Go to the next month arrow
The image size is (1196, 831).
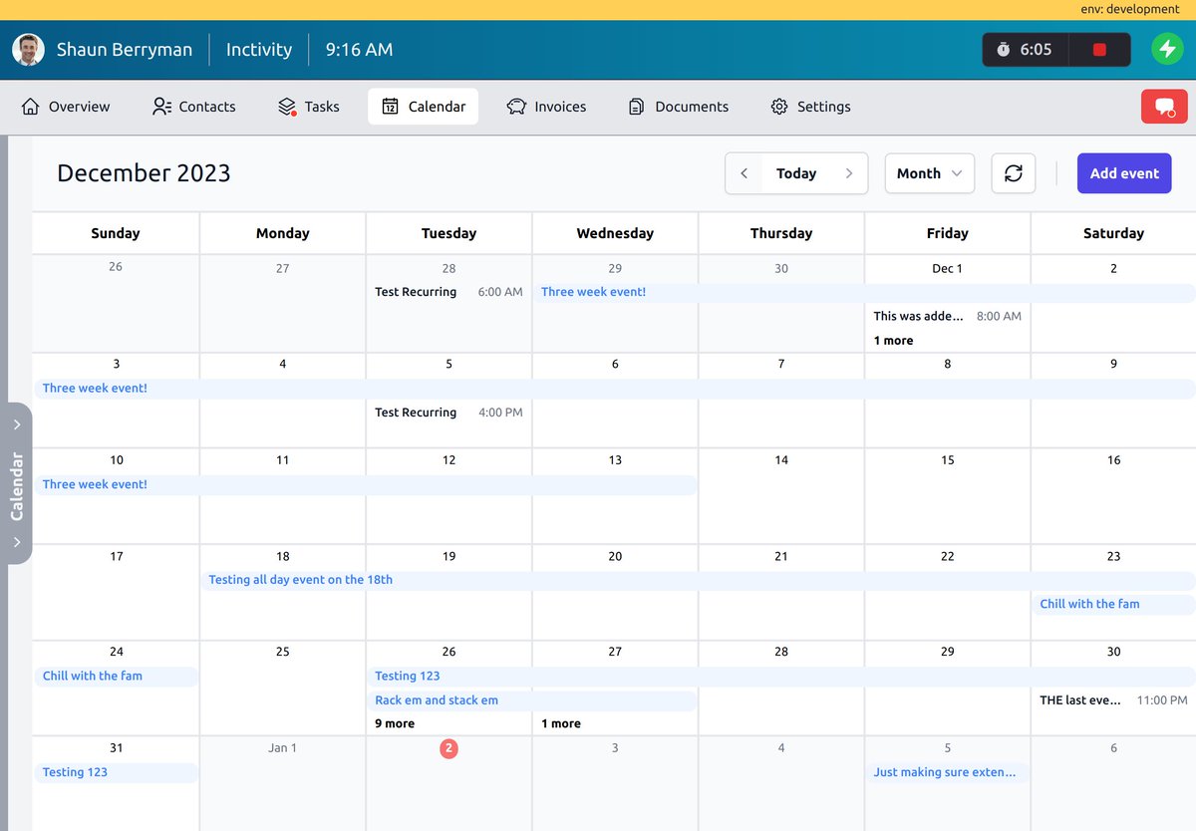point(849,173)
